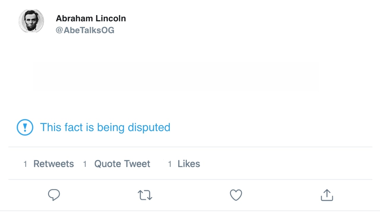Click the Abraham Lincoln display name
This screenshot has width=380, height=213.
(x=91, y=18)
